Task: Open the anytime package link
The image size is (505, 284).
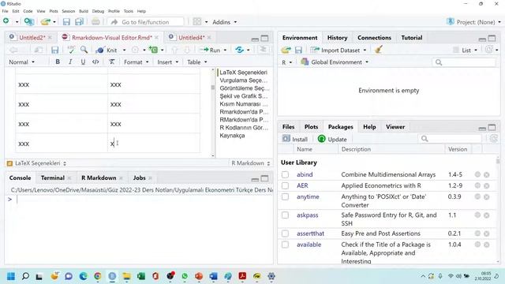Action: pos(308,196)
